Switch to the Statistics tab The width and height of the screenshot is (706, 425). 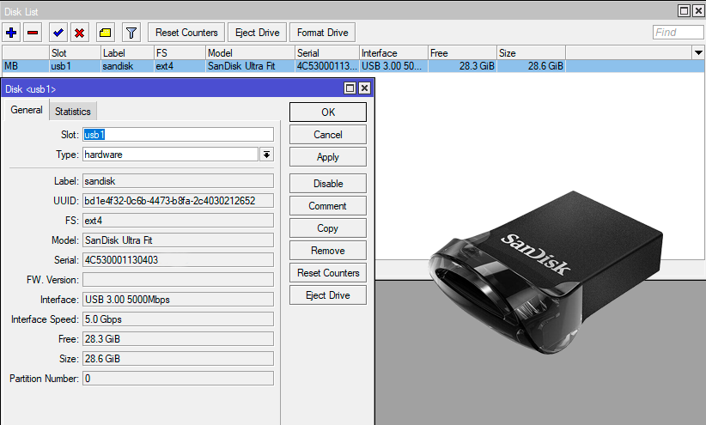[x=73, y=112]
